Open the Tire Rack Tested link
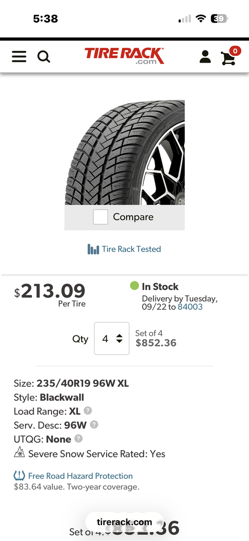The height and width of the screenshot is (541, 249). pos(131,249)
